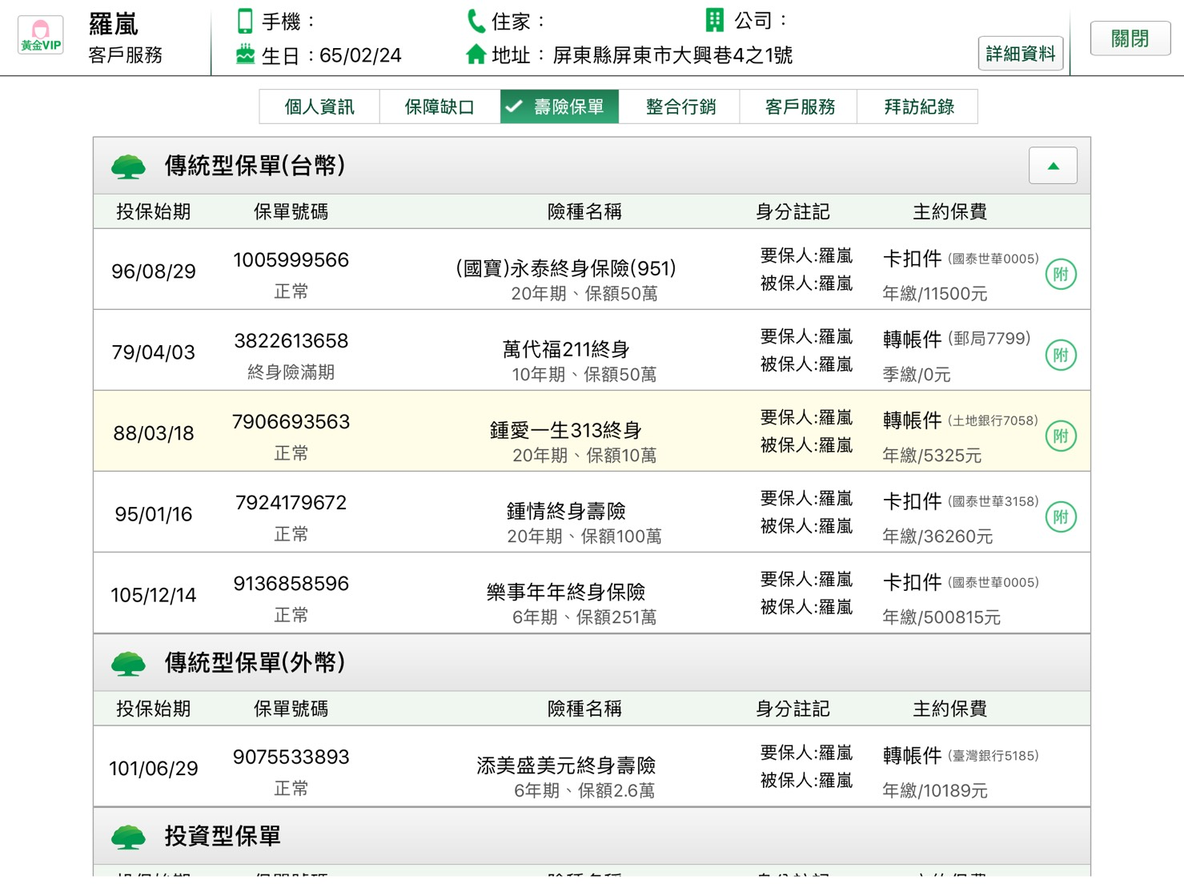Tap the company building icon next to 公司
Image resolution: width=1184 pixels, height=888 pixels.
(x=715, y=20)
